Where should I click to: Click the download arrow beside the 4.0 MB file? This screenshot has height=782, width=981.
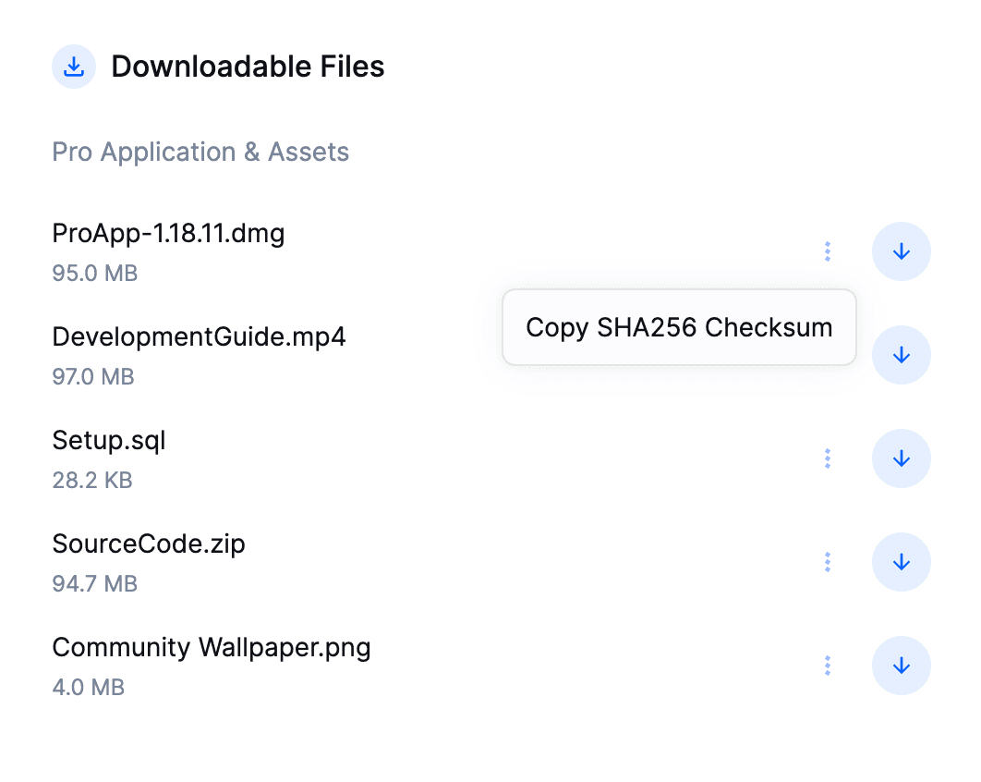[901, 666]
